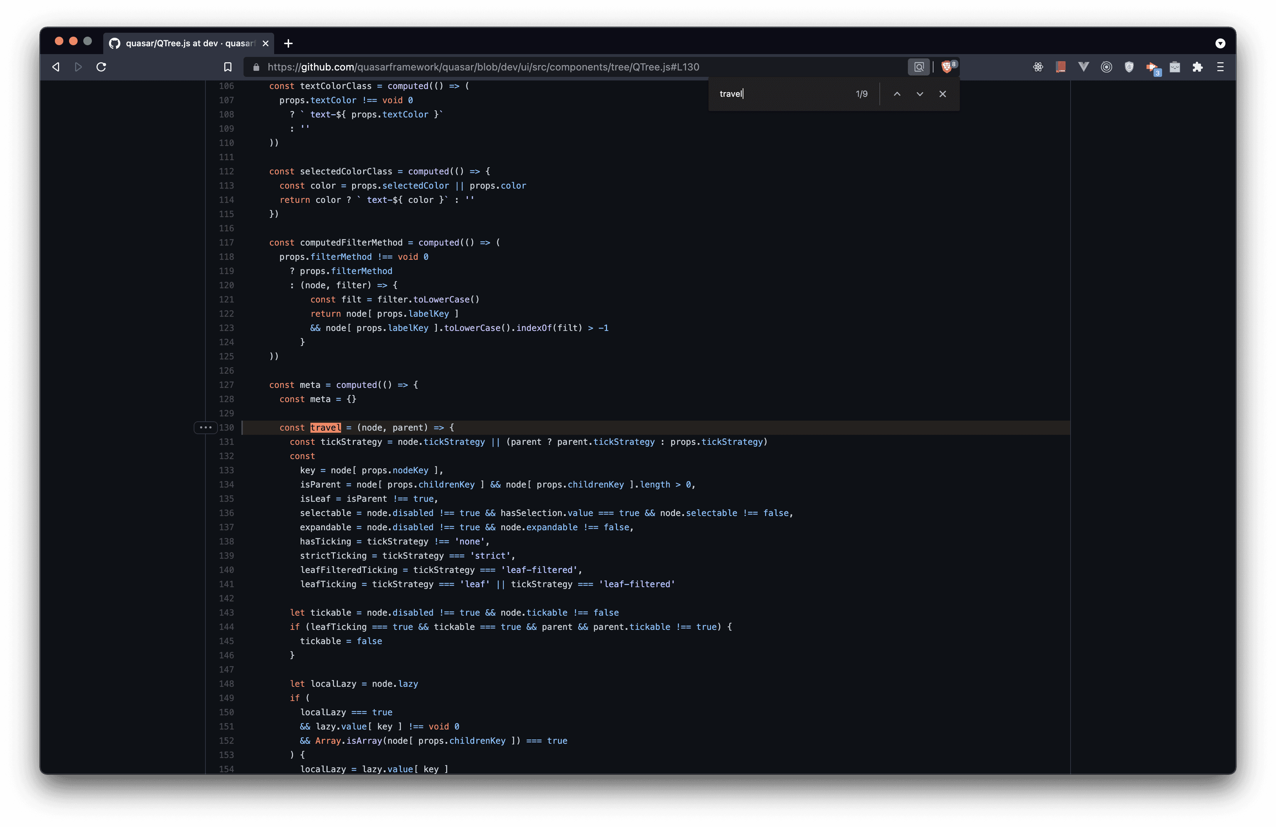Click 'localLazy' on line 148
Viewport: 1276px width, 827px height.
click(x=334, y=683)
